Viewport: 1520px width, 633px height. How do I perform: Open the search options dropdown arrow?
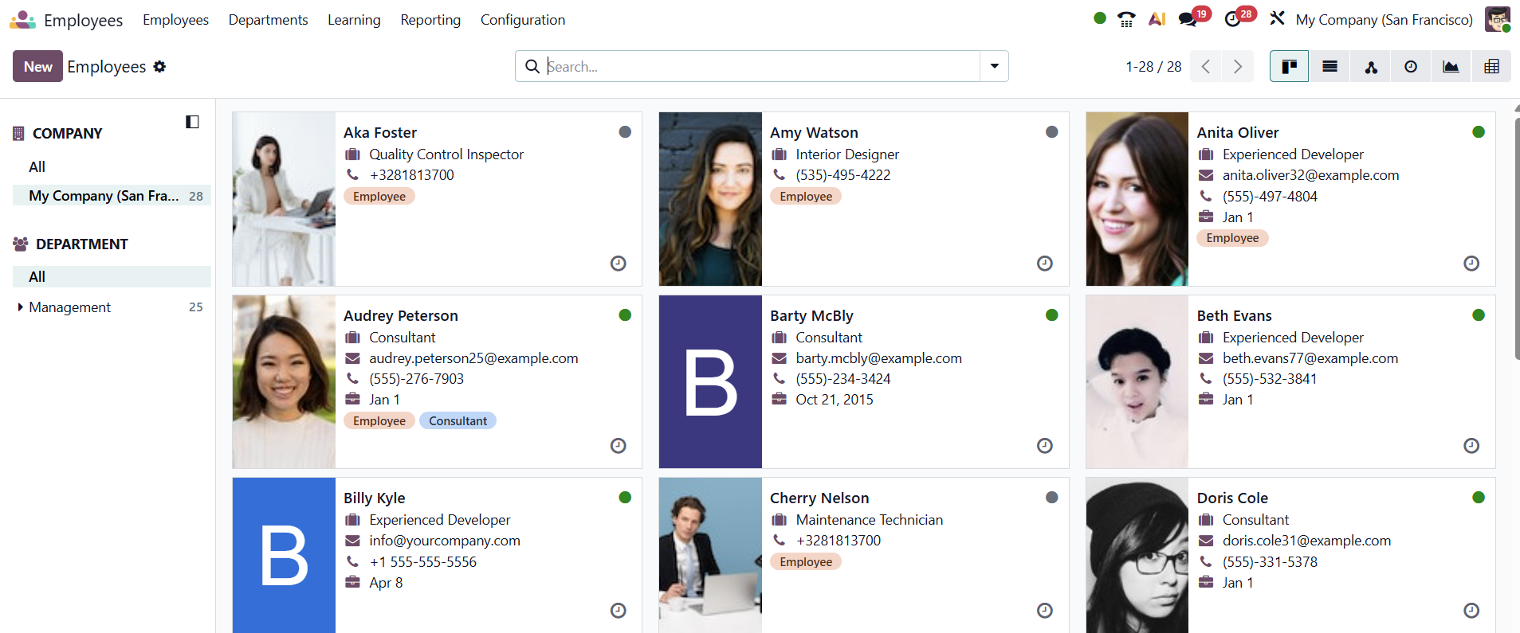tap(994, 66)
